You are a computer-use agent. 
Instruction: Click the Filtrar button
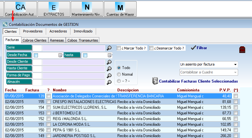(x=199, y=48)
